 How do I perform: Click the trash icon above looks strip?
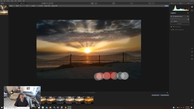click(167, 93)
